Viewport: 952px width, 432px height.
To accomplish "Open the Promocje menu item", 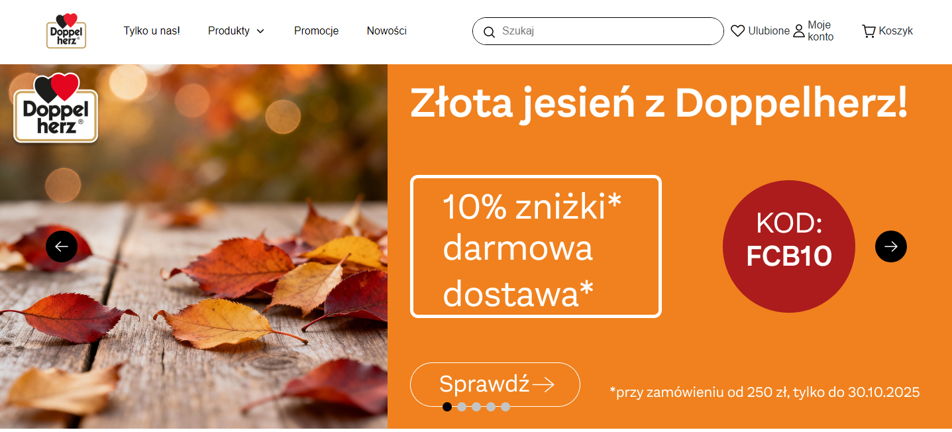I will pos(316,30).
